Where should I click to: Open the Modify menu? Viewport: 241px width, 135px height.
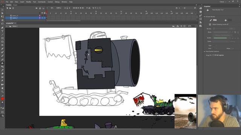coord(29,2)
